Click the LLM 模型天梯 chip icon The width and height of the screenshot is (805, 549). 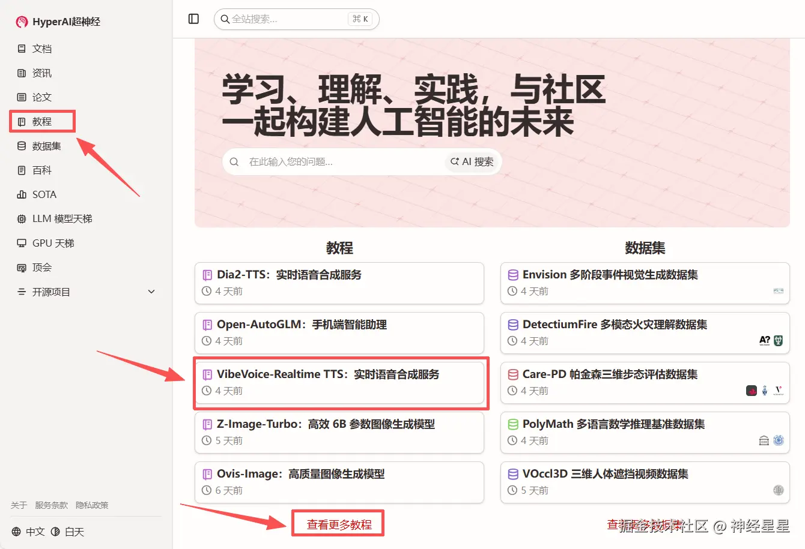pyautogui.click(x=22, y=219)
